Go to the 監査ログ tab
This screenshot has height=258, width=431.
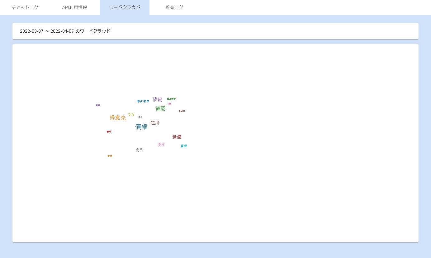click(x=174, y=7)
